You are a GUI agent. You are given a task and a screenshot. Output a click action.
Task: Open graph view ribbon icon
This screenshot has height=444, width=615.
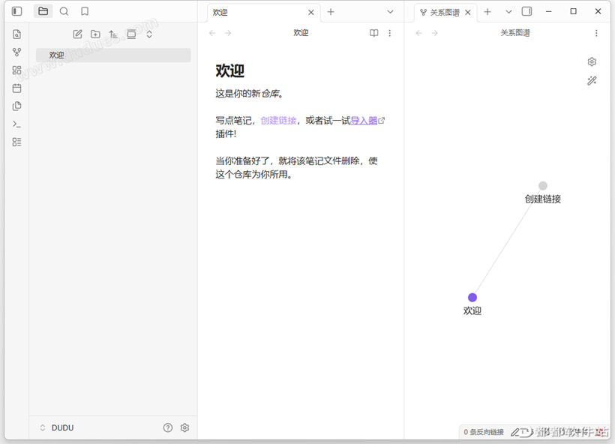[x=16, y=52]
